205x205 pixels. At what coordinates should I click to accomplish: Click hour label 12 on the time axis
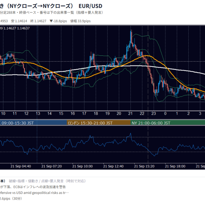click(26, 113)
